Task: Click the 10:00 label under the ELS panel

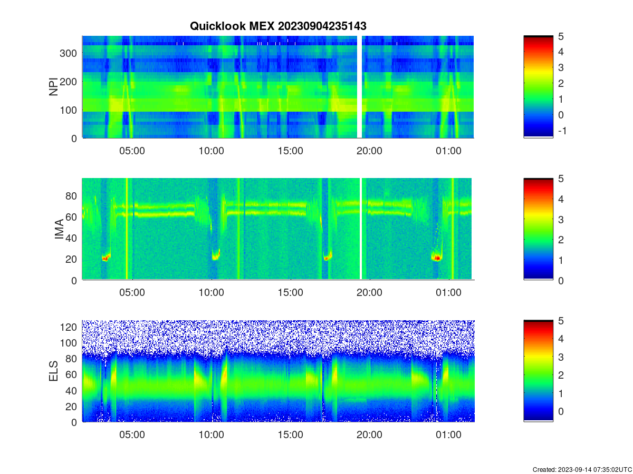Action: tap(211, 435)
